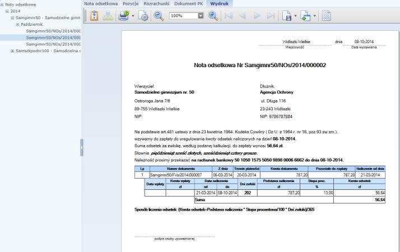Screen dimensions: 400x252
Task: Click the place name Widliszki Wielkie in header
Action: click(296, 41)
